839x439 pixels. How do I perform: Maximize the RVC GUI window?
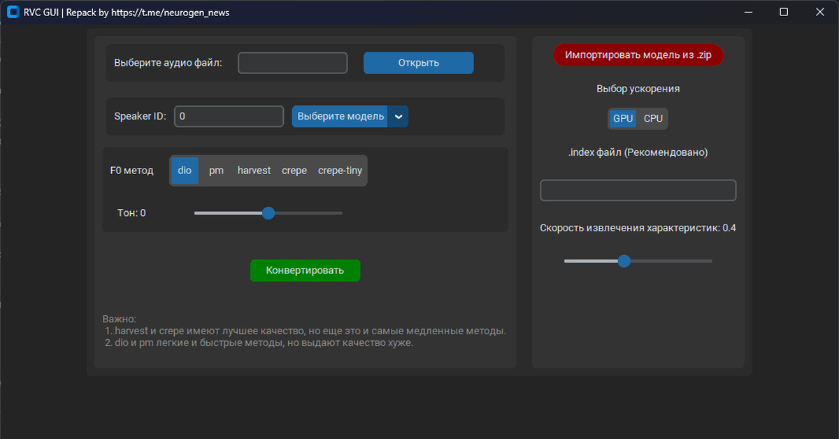784,12
